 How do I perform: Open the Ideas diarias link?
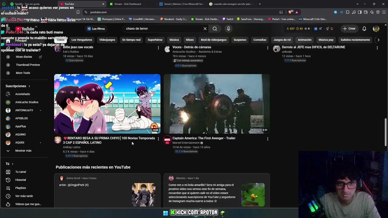pyautogui.click(x=24, y=57)
